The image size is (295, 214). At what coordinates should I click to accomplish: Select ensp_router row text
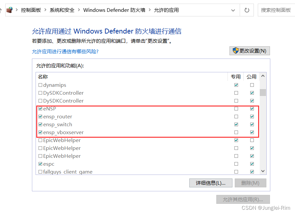[x=58, y=117]
